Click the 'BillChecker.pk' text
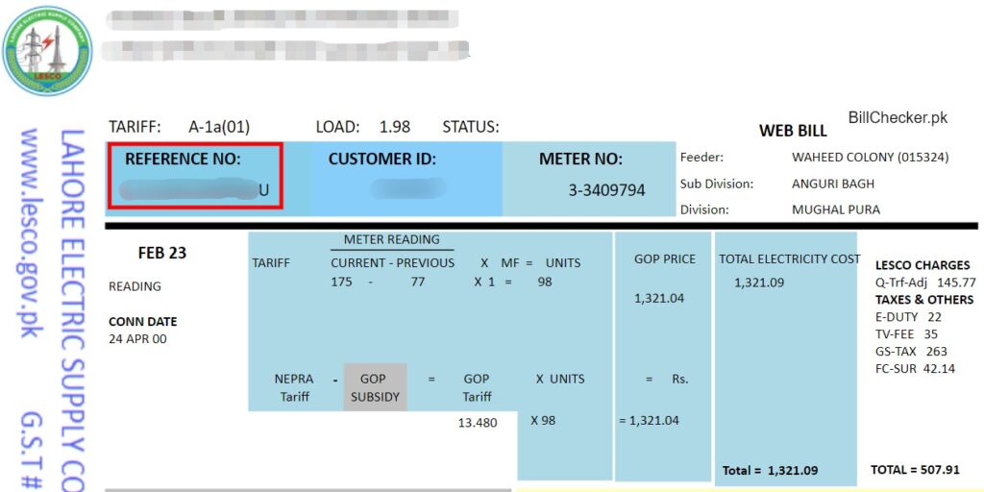 click(898, 117)
